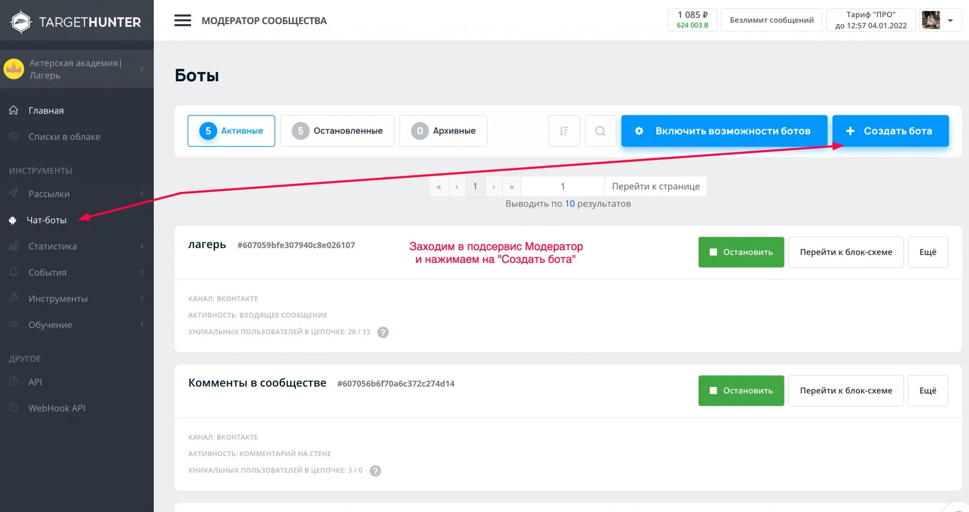Open the bot search magnifier icon
This screenshot has width=969, height=512.
[x=600, y=131]
